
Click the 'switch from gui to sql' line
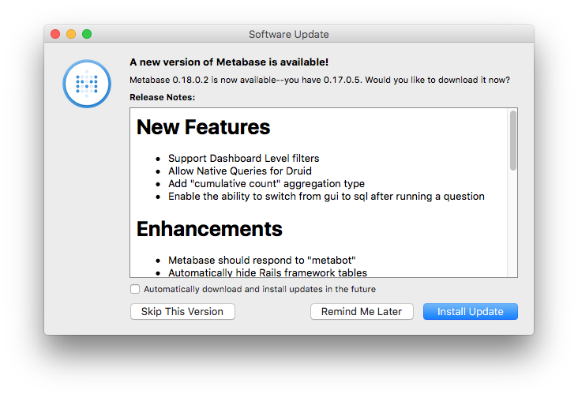[326, 197]
